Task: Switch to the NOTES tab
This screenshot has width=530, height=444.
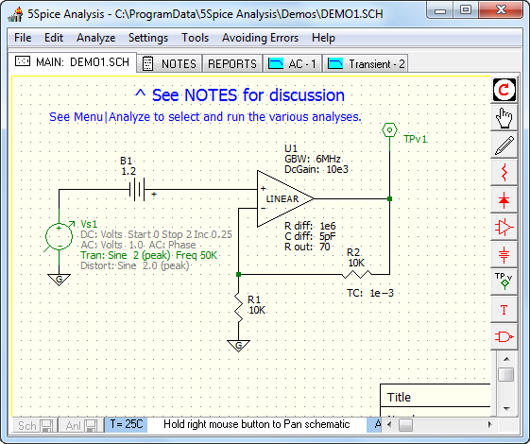Action: 170,63
